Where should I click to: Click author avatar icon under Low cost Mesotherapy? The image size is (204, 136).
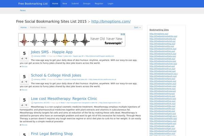pyautogui.click(x=32, y=103)
